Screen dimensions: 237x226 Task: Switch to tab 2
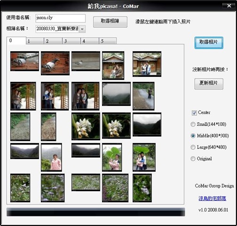coord(53,41)
